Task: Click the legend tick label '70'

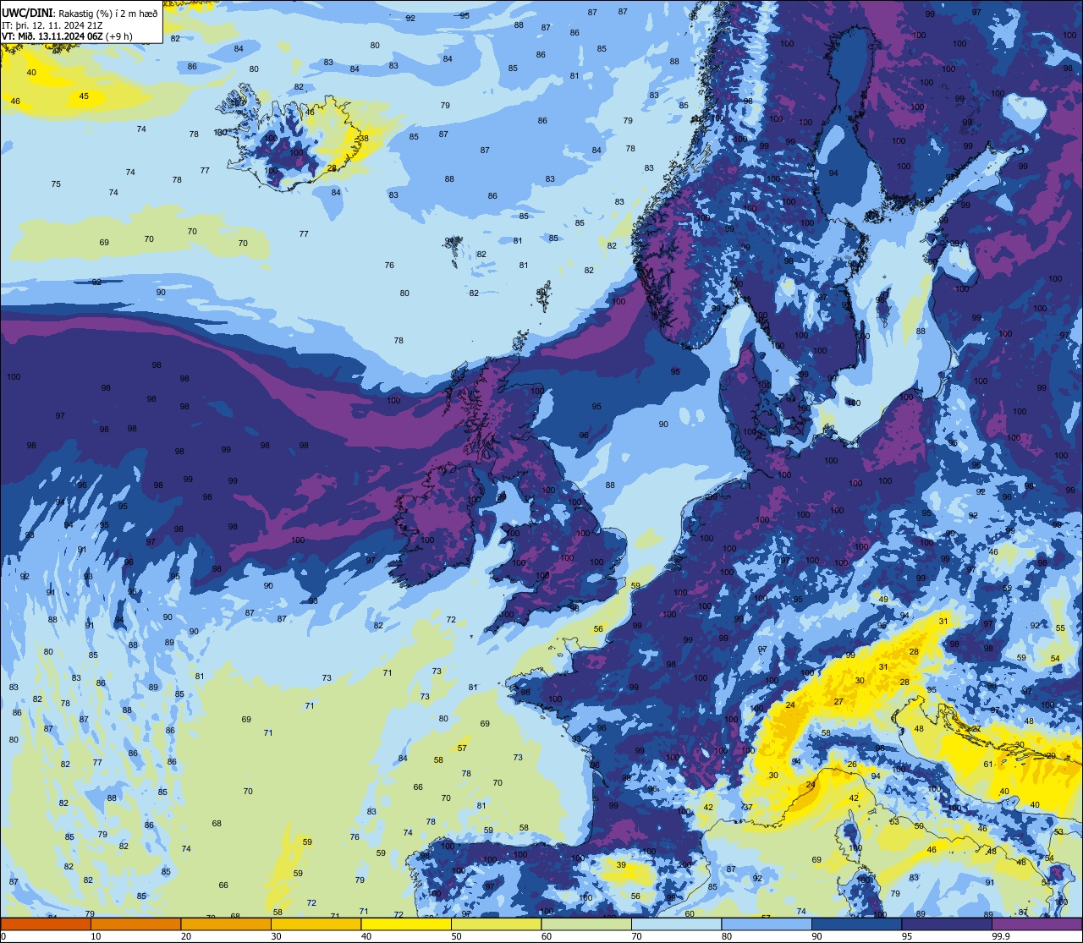Action: [x=636, y=936]
